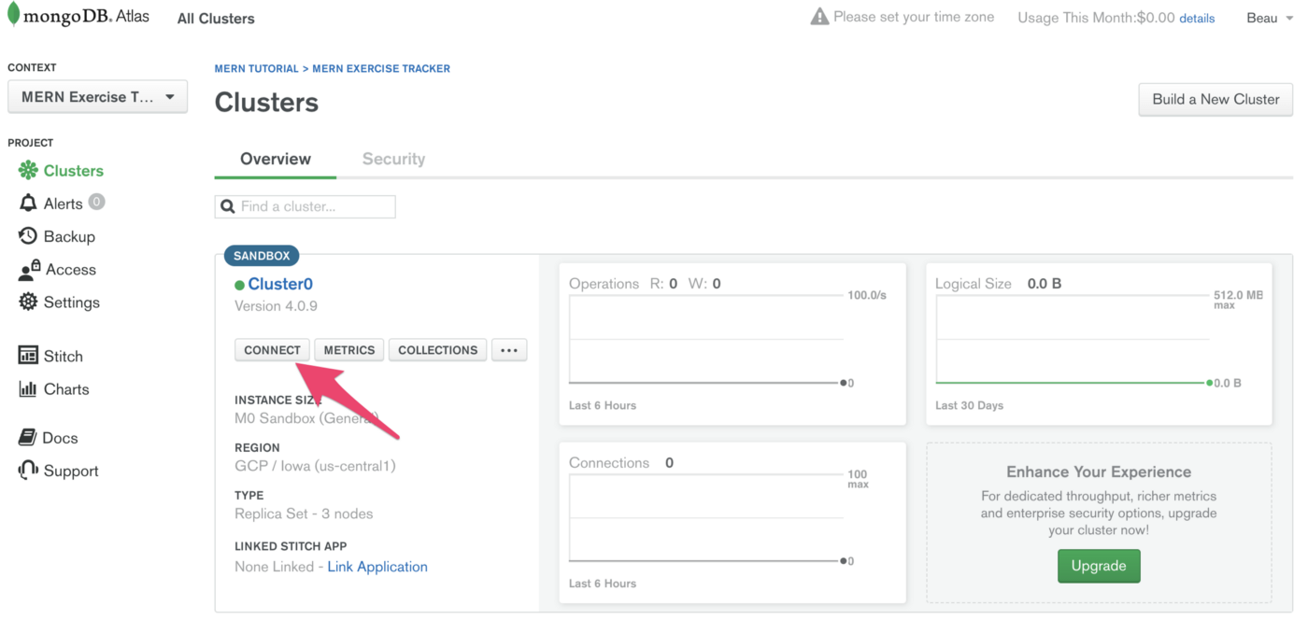Focus the Find a cluster search field

pos(306,206)
